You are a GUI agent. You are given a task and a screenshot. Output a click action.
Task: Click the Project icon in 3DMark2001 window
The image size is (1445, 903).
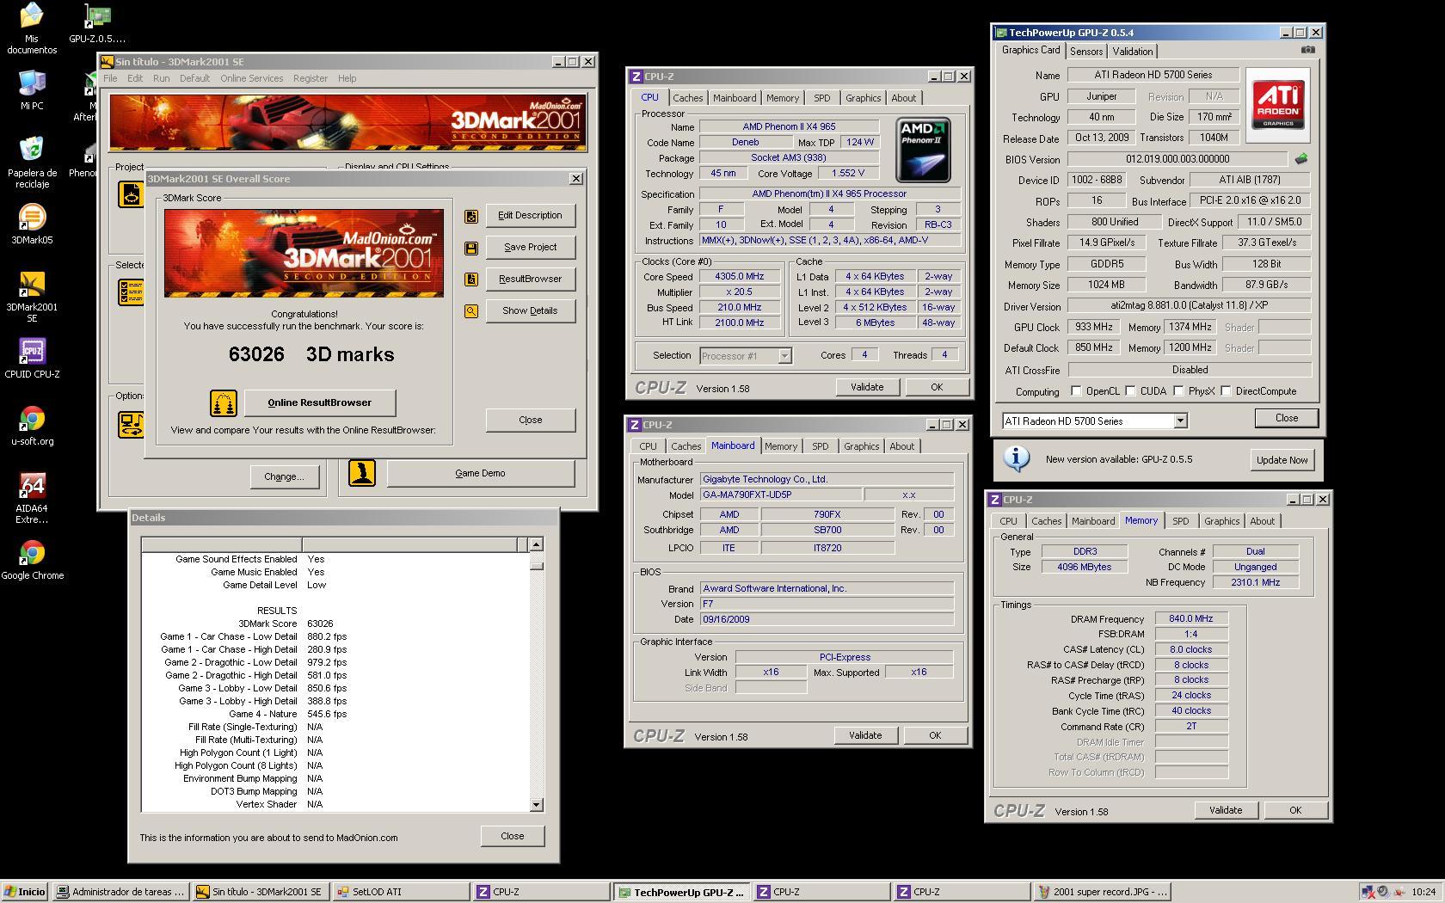(131, 194)
